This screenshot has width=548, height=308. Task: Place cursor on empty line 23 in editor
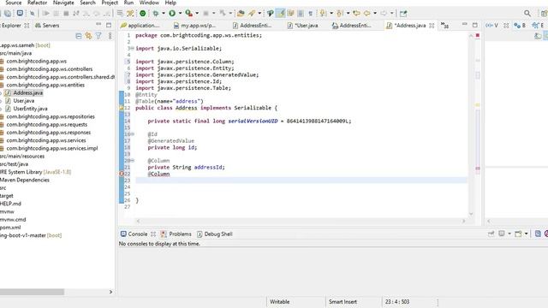(301, 181)
